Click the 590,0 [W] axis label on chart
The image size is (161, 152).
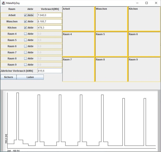pyautogui.click(x=6, y=139)
